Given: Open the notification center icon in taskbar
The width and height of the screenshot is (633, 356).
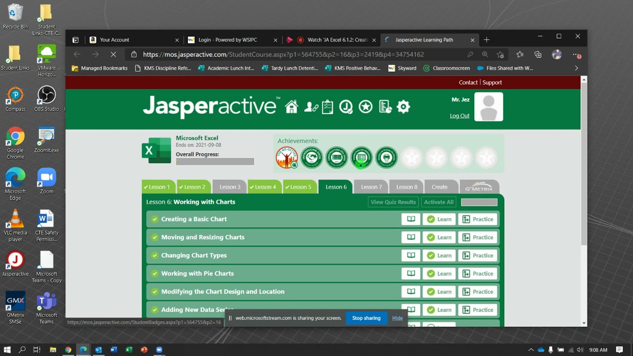Looking at the screenshot, I should point(619,350).
